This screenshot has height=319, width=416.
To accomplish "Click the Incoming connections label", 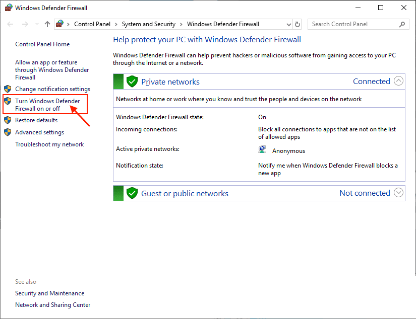I will 146,129.
